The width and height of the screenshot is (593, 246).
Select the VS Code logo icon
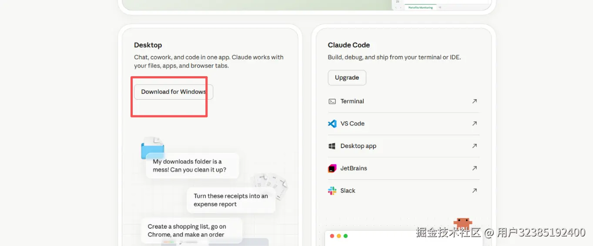pos(332,124)
